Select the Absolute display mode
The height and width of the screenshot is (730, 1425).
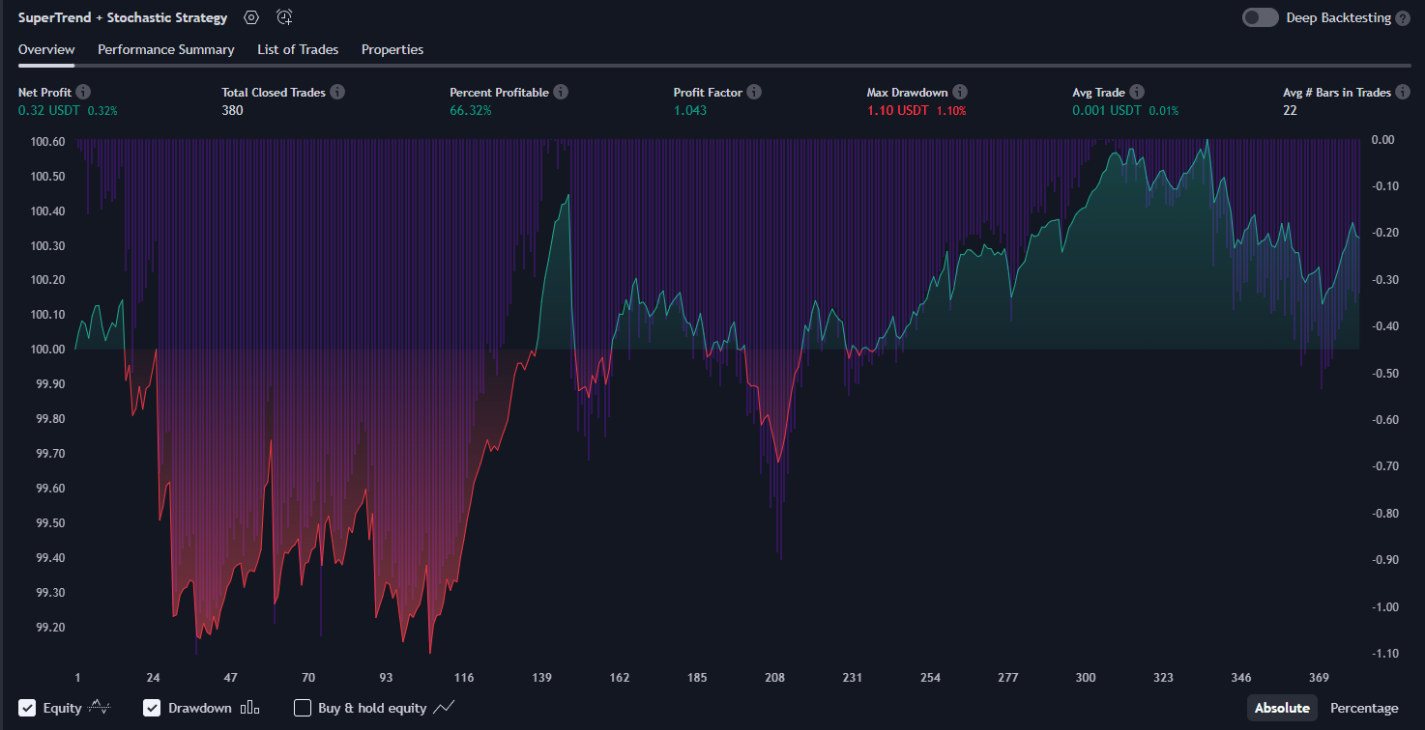[1282, 708]
